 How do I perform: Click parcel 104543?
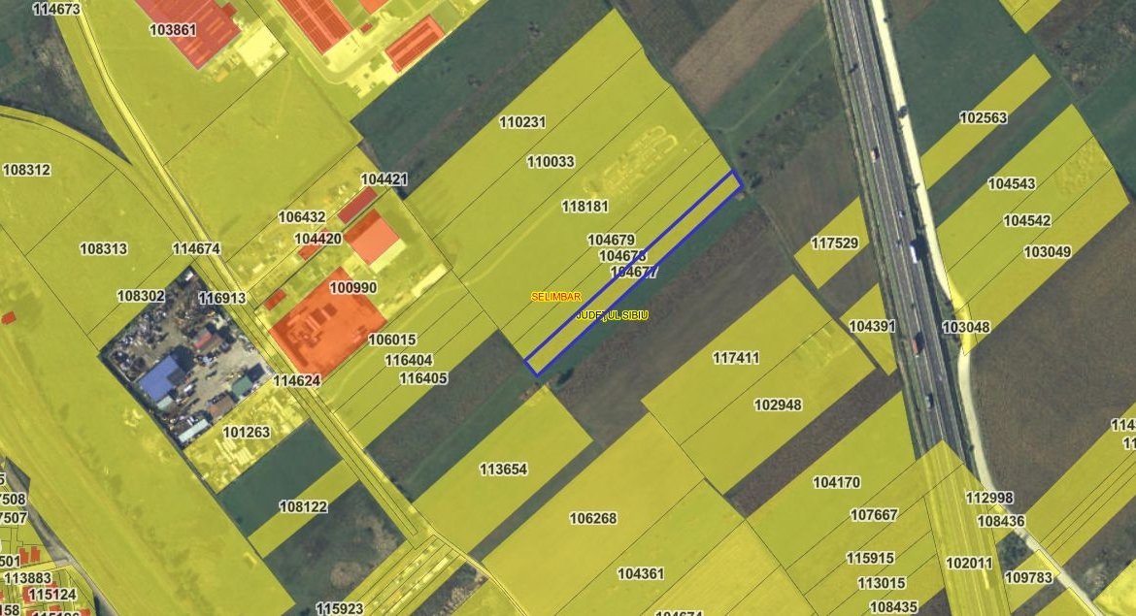coord(1012,183)
